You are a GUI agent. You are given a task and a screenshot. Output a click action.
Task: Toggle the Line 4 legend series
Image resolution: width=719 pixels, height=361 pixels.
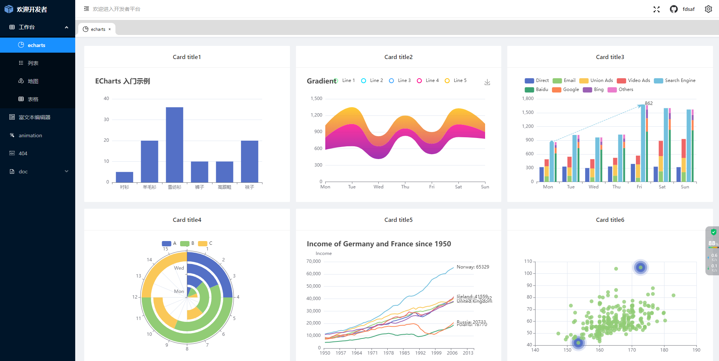point(428,80)
